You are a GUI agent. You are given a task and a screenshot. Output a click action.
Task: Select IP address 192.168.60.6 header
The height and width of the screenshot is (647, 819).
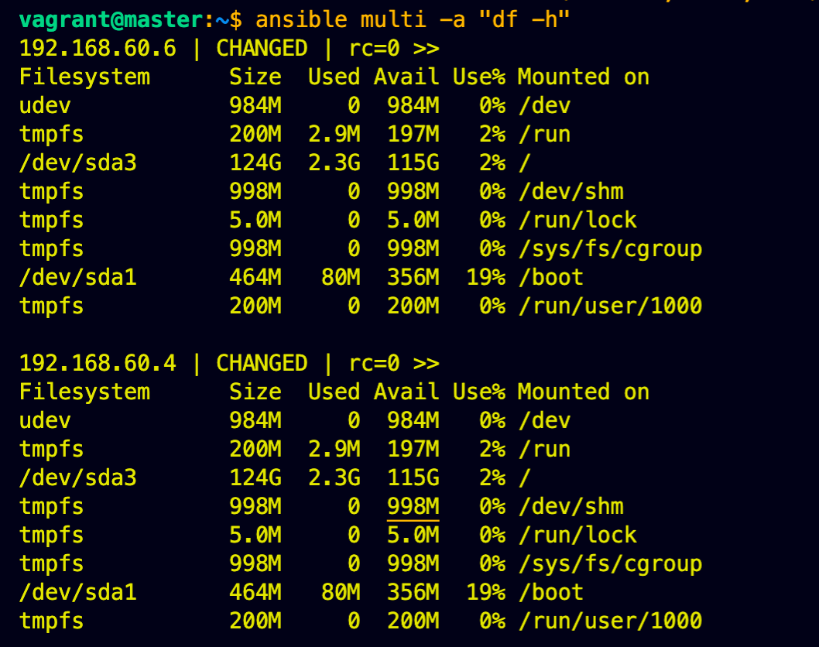[98, 49]
